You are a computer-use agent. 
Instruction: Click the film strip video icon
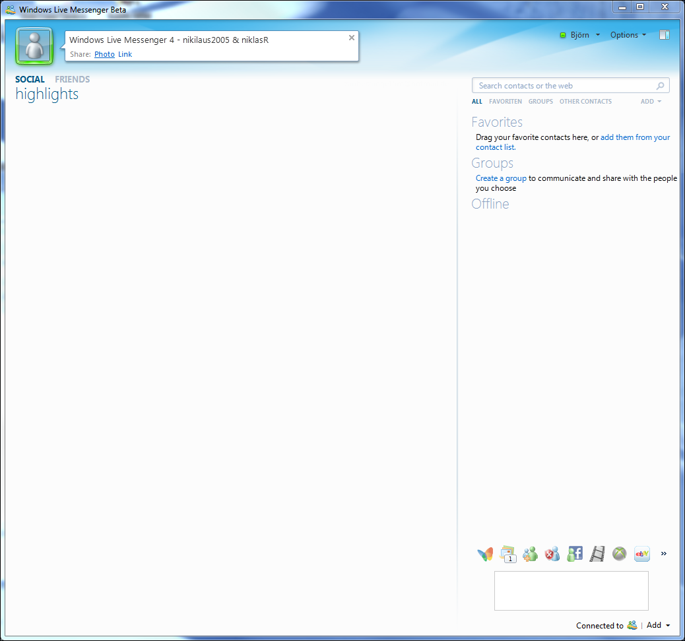[597, 554]
